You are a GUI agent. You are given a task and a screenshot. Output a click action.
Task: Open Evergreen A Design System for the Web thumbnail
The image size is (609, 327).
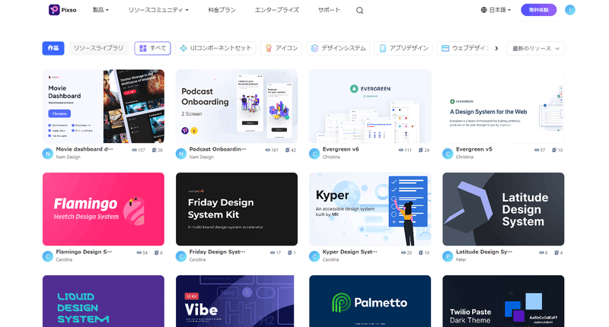point(503,106)
